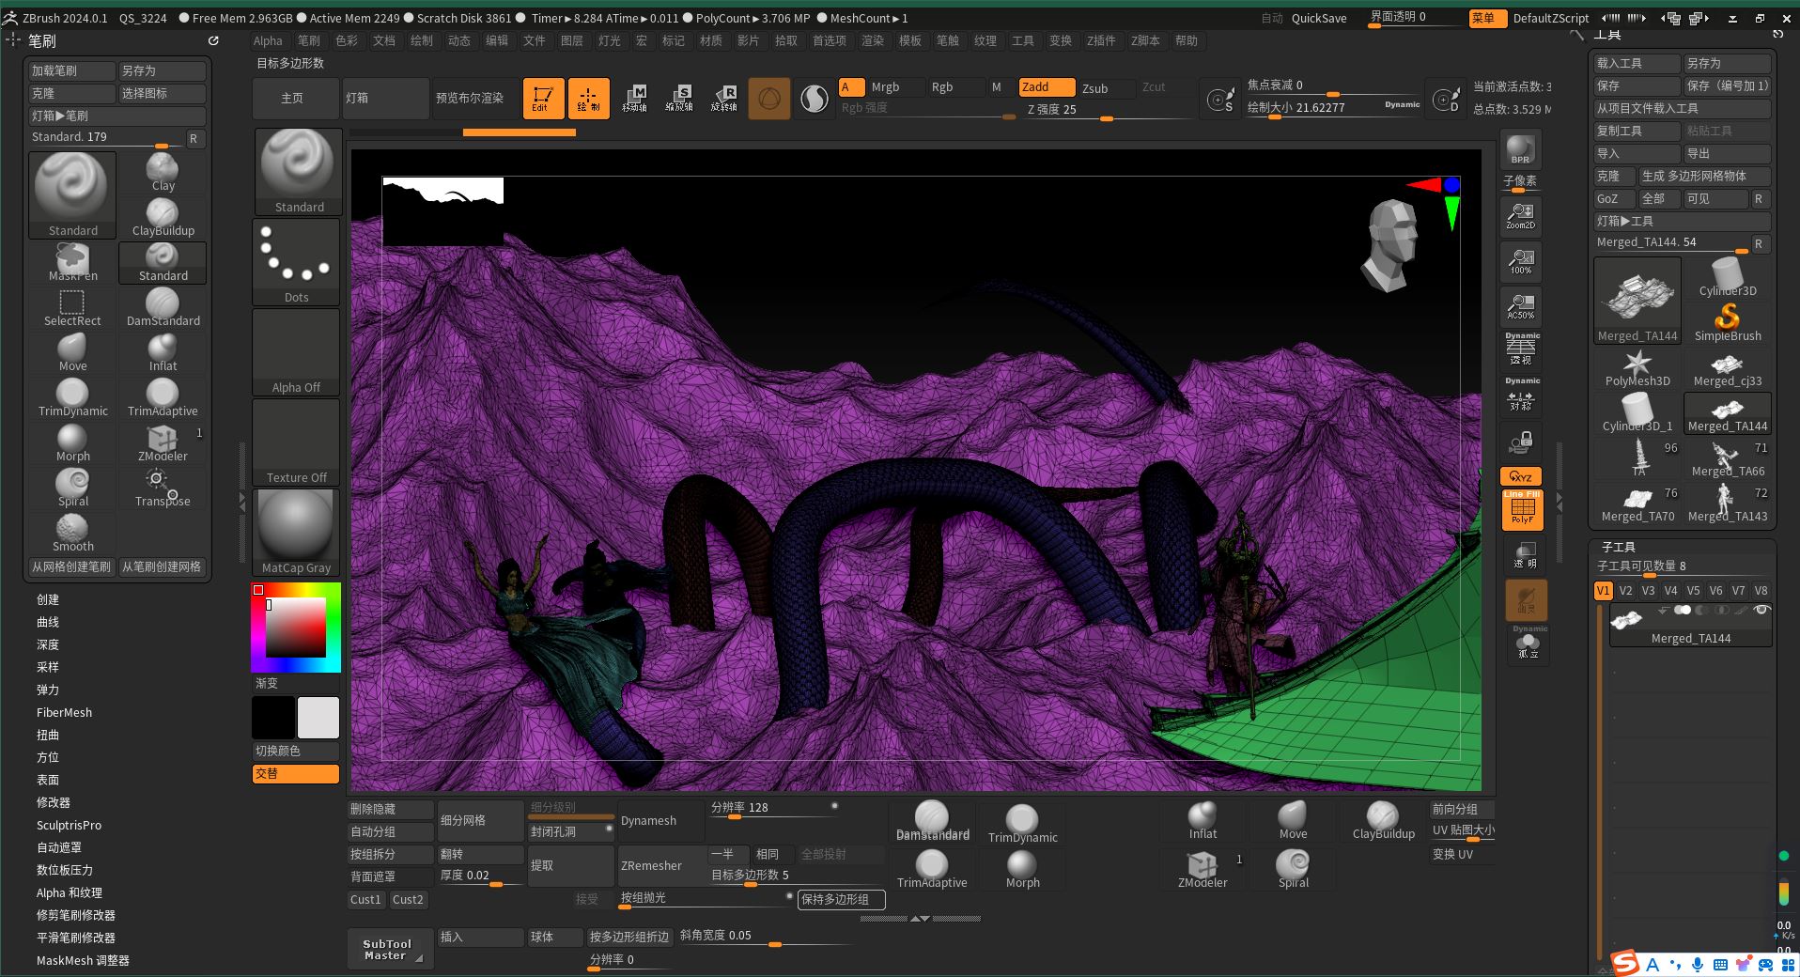
Task: Click the ZRemesher button
Action: coord(651,865)
